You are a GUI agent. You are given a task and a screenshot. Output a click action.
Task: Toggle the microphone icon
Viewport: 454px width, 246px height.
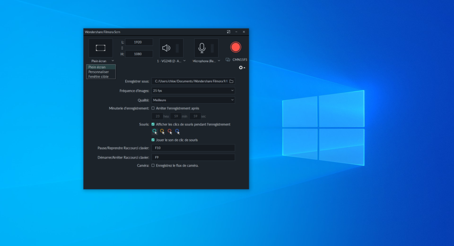202,48
